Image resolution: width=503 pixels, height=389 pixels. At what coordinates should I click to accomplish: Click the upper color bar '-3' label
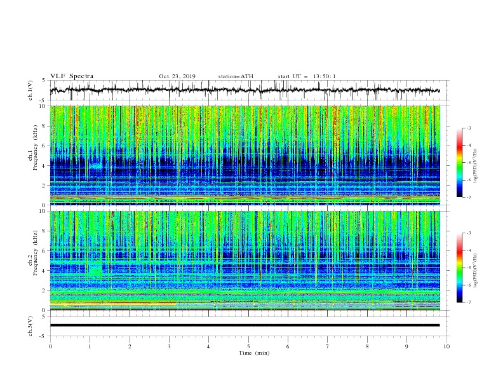pos(468,128)
